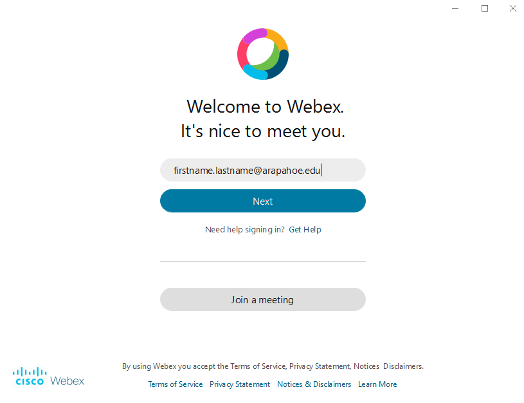
Task: Click the Join a meeting button
Action: tap(262, 299)
